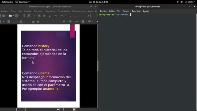Open the New document type dropdown arrow
Image resolution: width=197 pixels, height=111 pixels.
7,16
